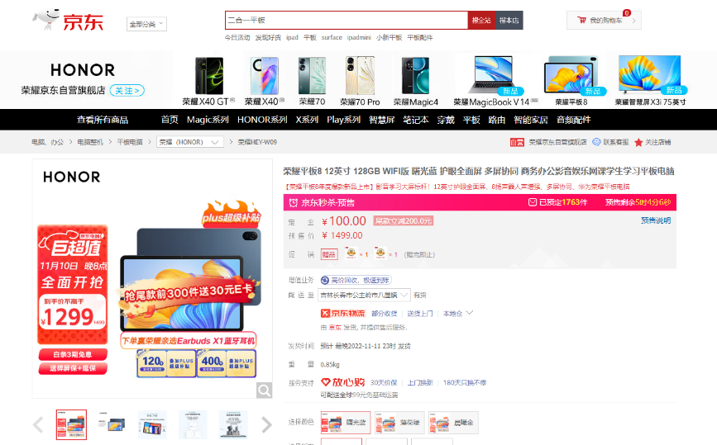Expand the 荣耀 (HONOR) breadcrumb dropdown
717x445 pixels.
point(189,142)
